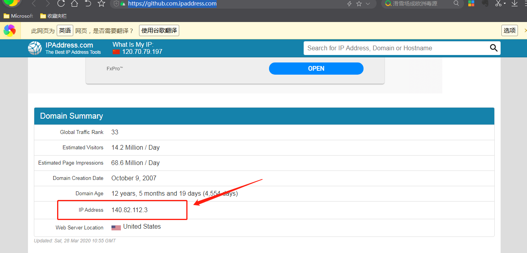
Task: Open the Evernote elephant extension icon
Action: [x=485, y=4]
